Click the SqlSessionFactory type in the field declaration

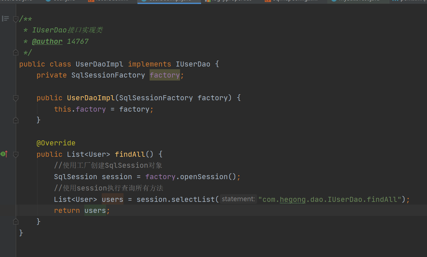[x=108, y=75]
